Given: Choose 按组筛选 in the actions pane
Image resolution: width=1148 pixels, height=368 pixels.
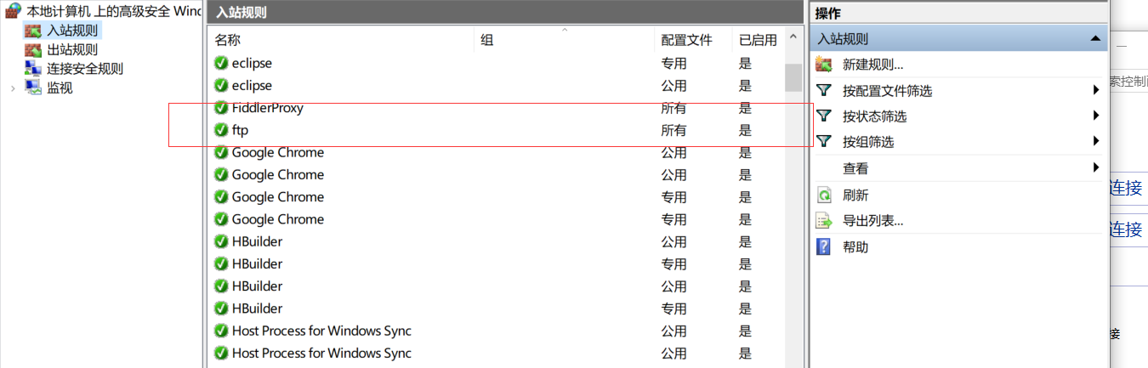Looking at the screenshot, I should pyautogui.click(x=867, y=142).
